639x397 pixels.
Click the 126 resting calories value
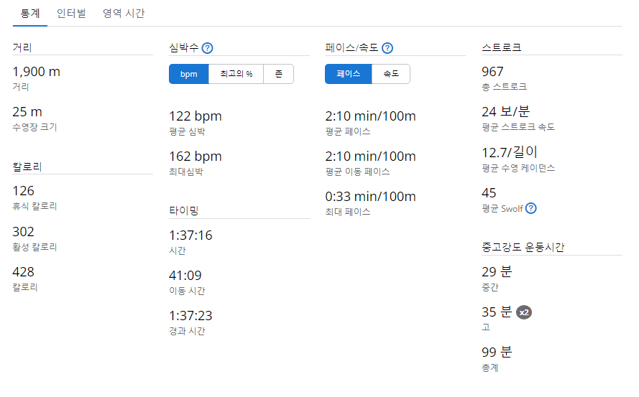click(23, 191)
